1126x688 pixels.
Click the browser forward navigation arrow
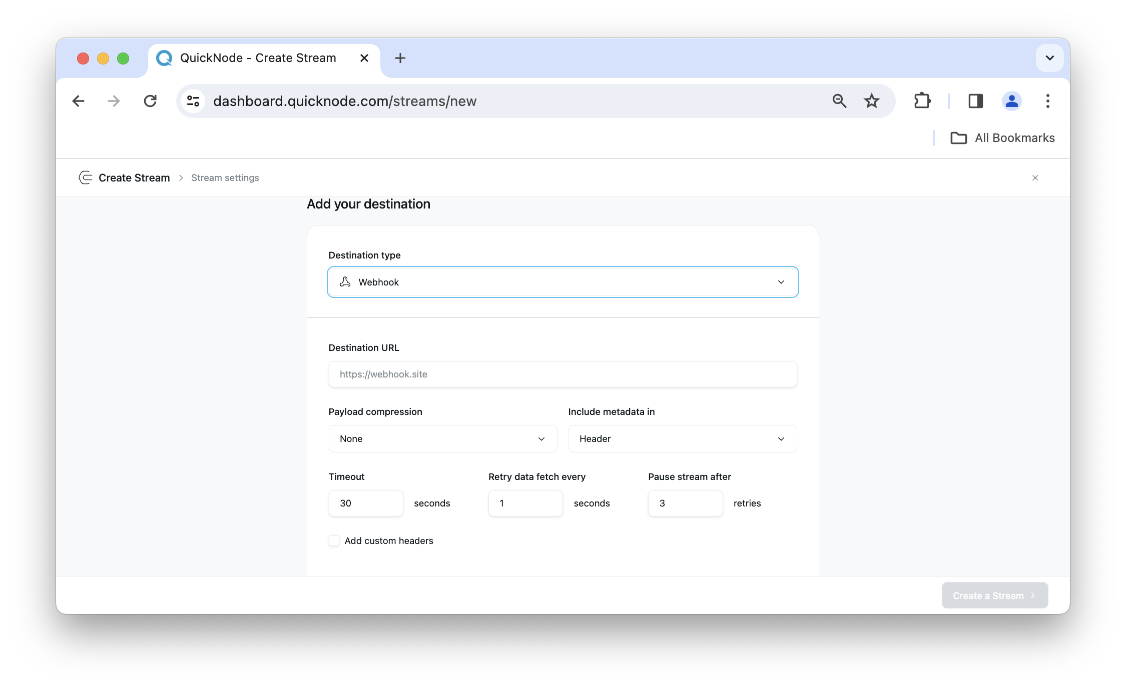pyautogui.click(x=114, y=100)
